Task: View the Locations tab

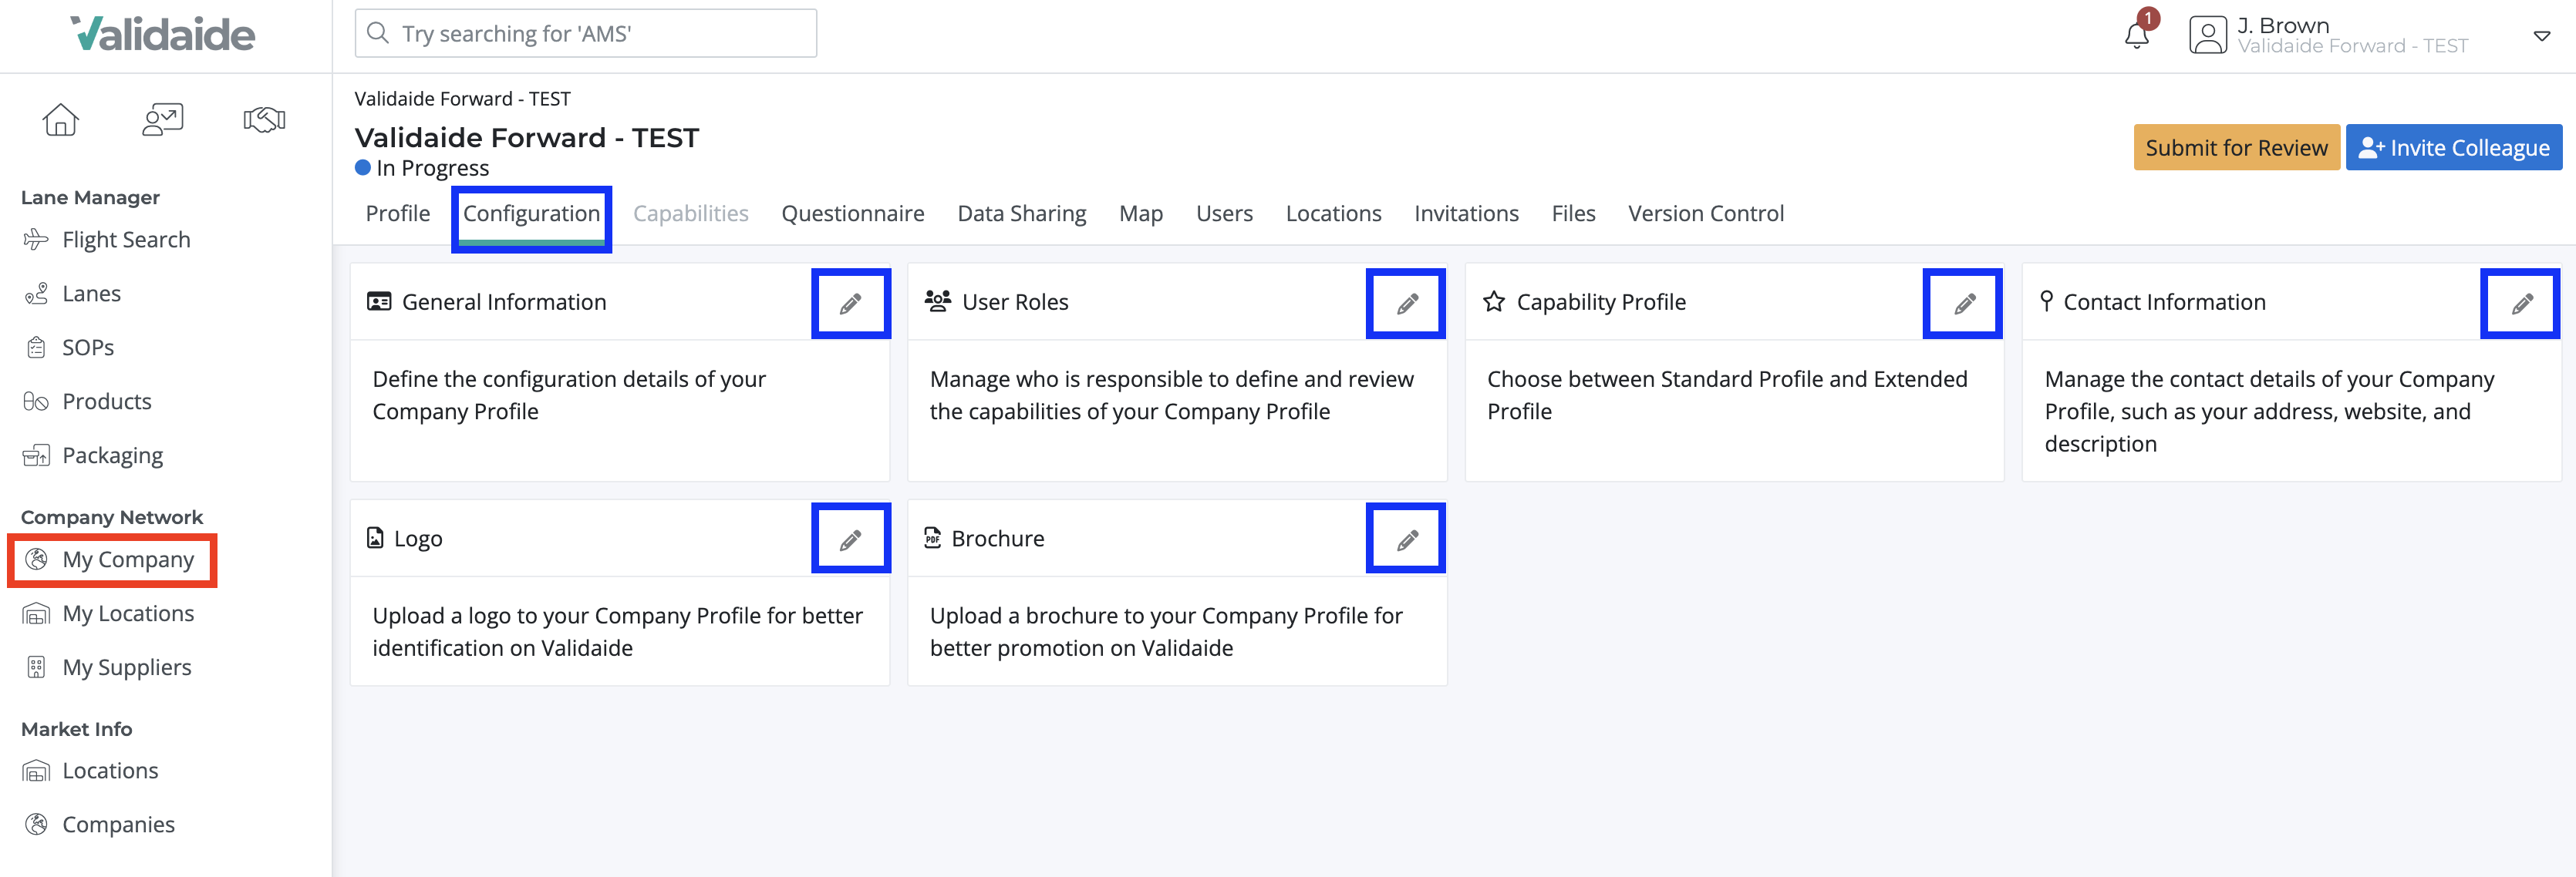Action: pyautogui.click(x=1334, y=213)
